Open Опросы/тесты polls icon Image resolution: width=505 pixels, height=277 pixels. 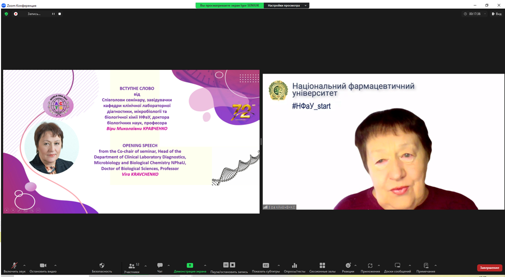(295, 266)
